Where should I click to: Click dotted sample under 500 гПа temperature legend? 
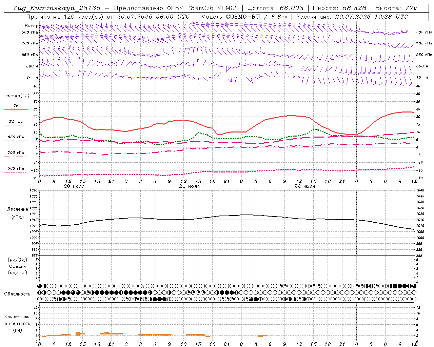click(16, 172)
